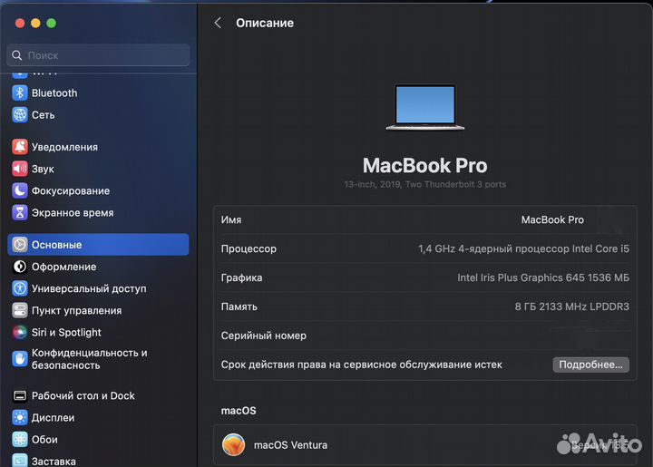Open the Универсальный доступ accessibility icon

(x=20, y=288)
